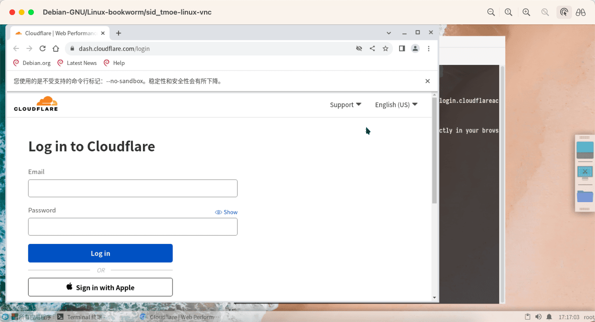Bookmark this page with the star icon

[385, 48]
